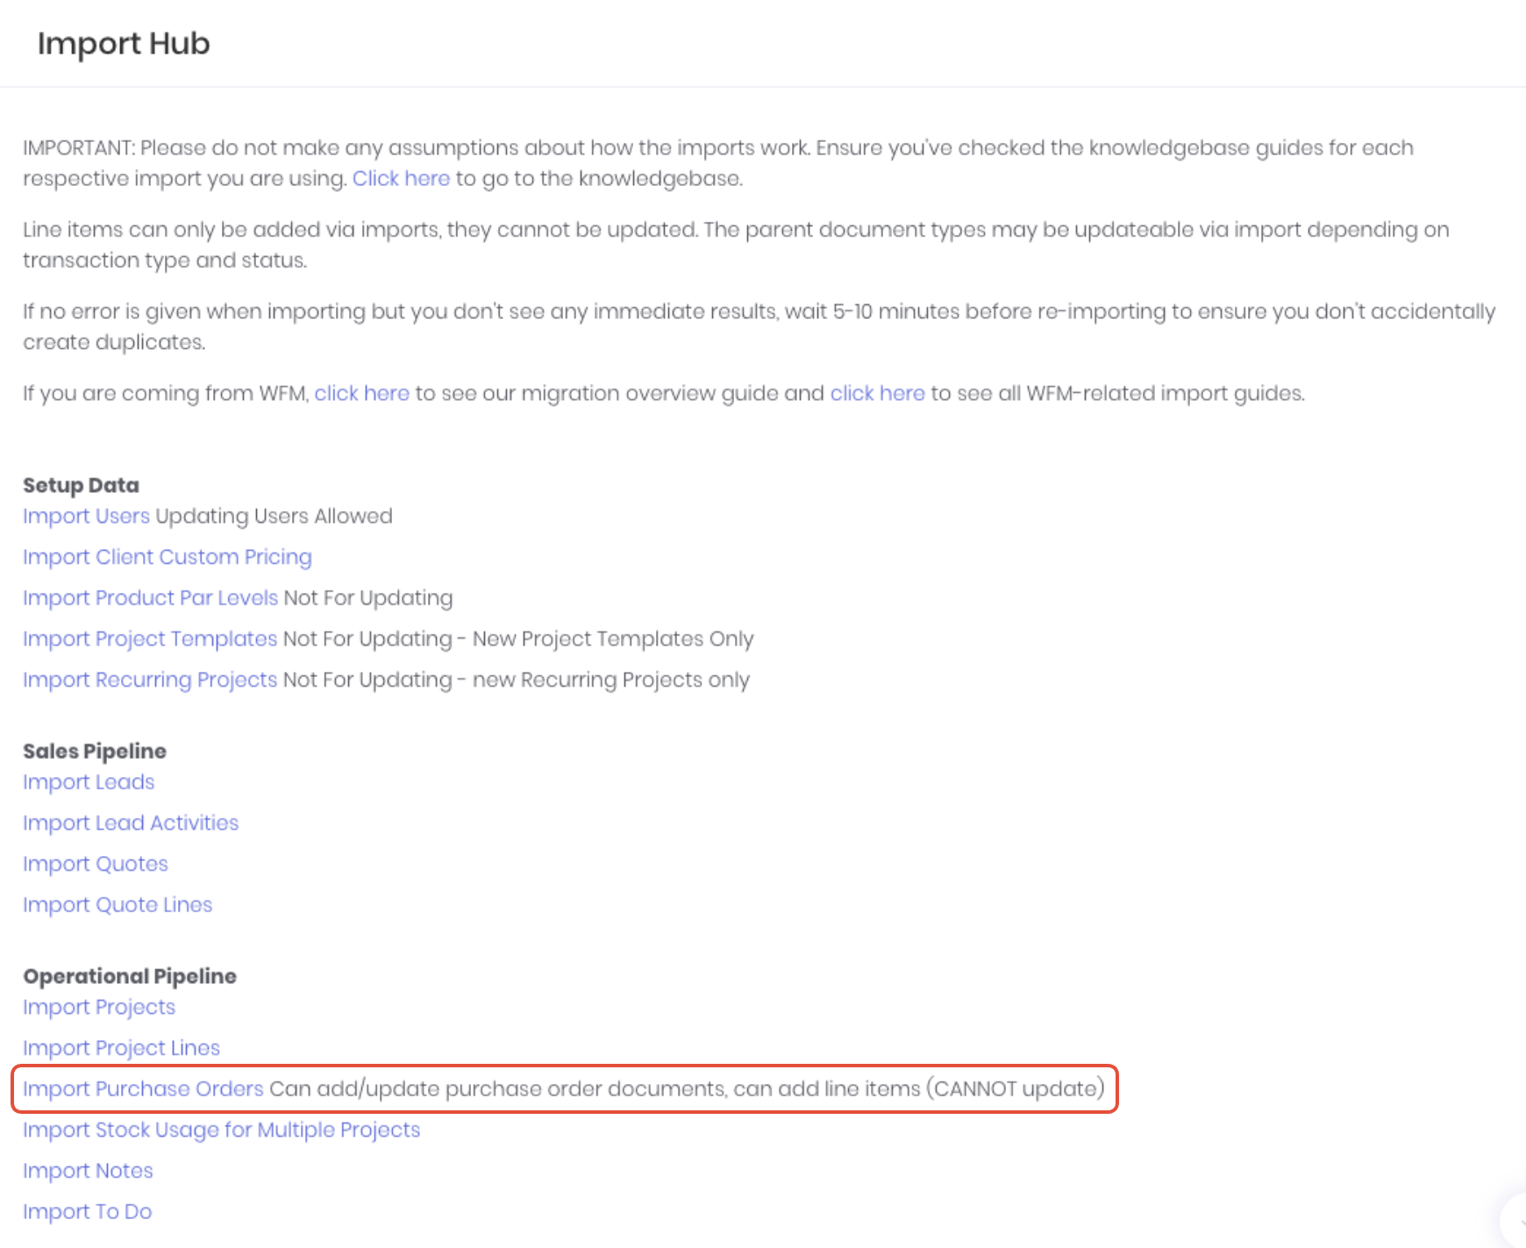Screen dimensions: 1526x1248
Task: Open Import Project Lines link
Action: 121,1047
